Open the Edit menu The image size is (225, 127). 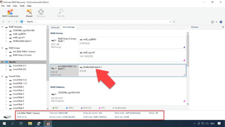tap(9, 6)
